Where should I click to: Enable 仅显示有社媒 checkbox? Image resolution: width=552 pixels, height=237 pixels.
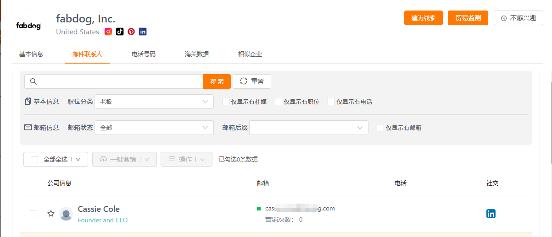coord(226,102)
